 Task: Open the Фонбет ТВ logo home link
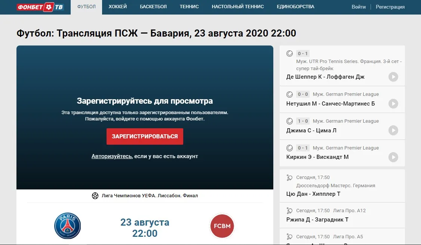[40, 7]
